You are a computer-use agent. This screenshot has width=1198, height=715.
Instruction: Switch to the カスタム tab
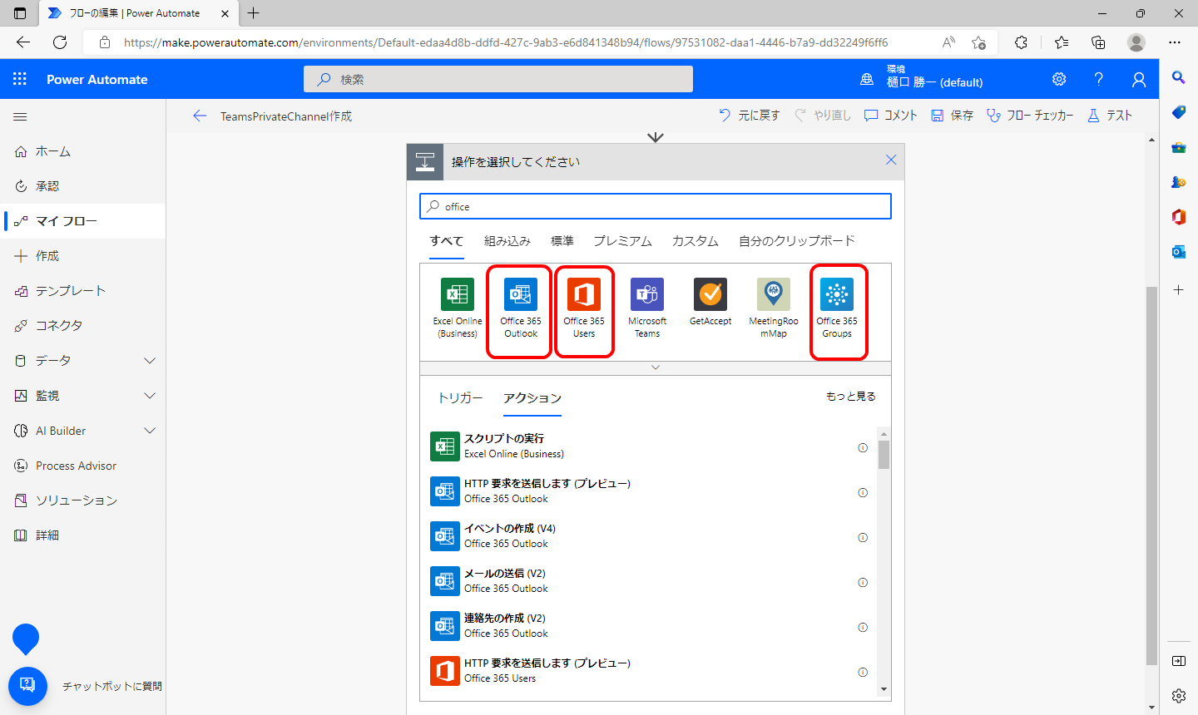tap(696, 241)
